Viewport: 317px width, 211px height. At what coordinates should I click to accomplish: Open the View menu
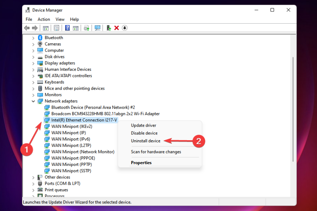tap(60, 19)
